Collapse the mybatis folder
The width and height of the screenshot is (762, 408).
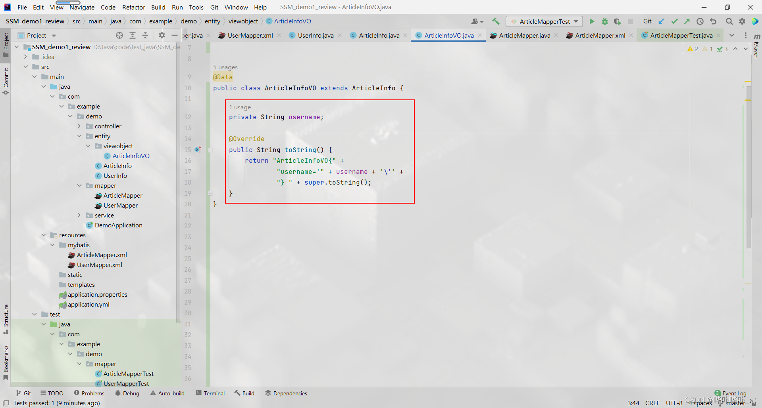52,245
